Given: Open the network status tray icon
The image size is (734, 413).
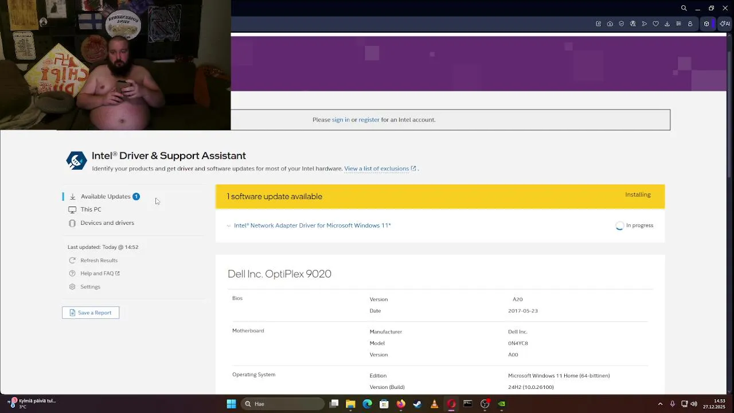Looking at the screenshot, I should [x=684, y=404].
